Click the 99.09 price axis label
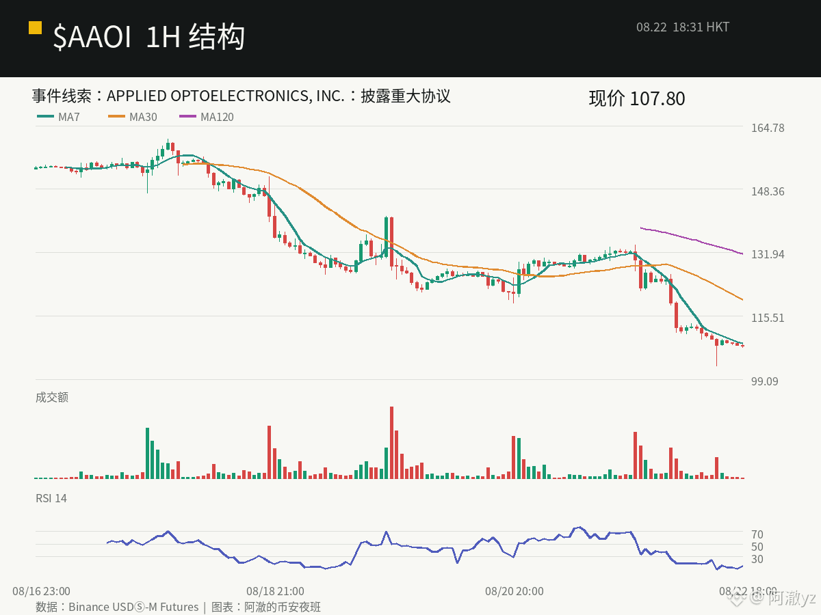The height and width of the screenshot is (615, 821). (x=764, y=381)
